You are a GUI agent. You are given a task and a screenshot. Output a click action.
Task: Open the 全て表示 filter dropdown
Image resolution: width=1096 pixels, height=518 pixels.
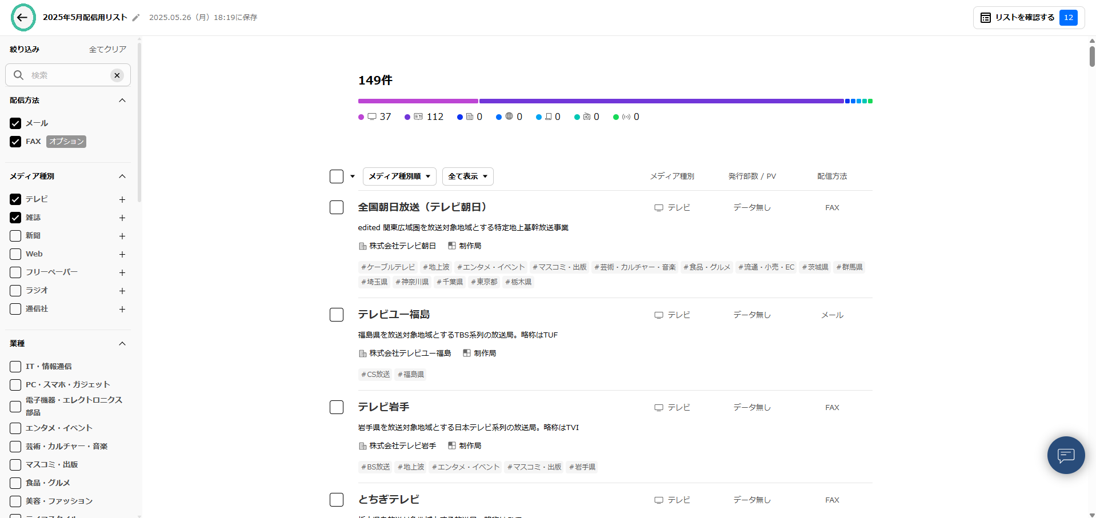tap(467, 176)
